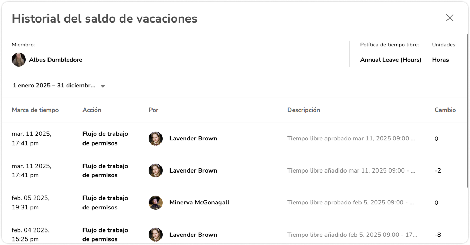Screen dimensions: 470x245
Task: Click the 'Por' column header
Action: tap(154, 110)
